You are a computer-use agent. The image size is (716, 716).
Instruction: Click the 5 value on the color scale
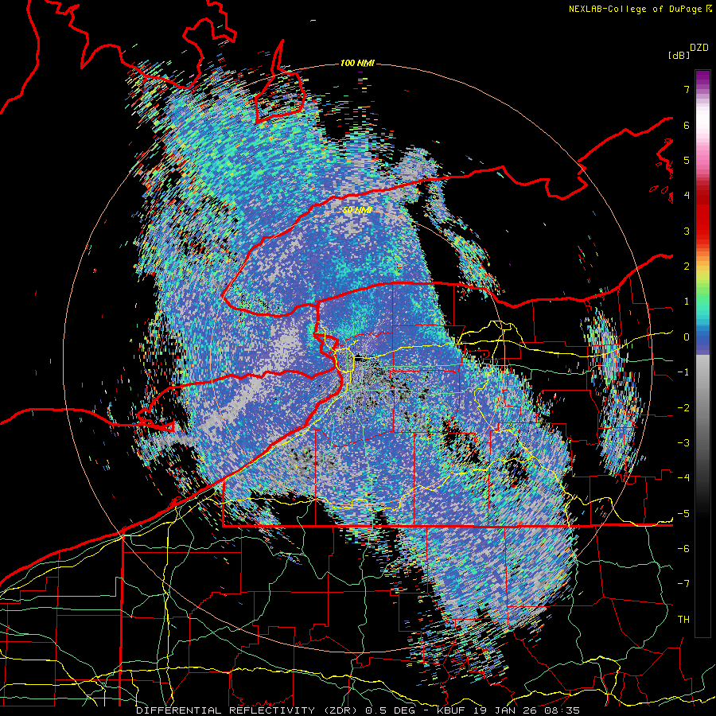pyautogui.click(x=687, y=160)
